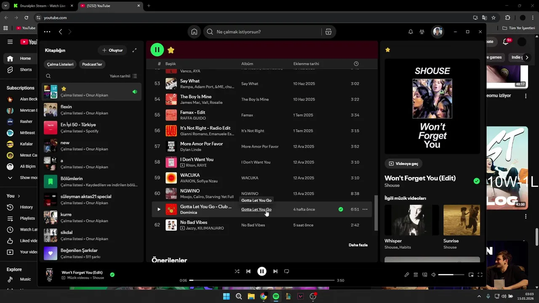The height and width of the screenshot is (303, 539).
Task: Open YouTube hamburger guide menu
Action: (10, 42)
